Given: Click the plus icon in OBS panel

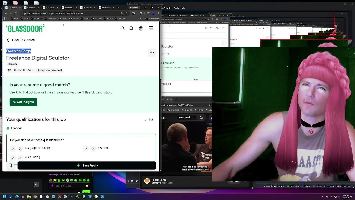Looking at the screenshot, I should coord(128,181).
